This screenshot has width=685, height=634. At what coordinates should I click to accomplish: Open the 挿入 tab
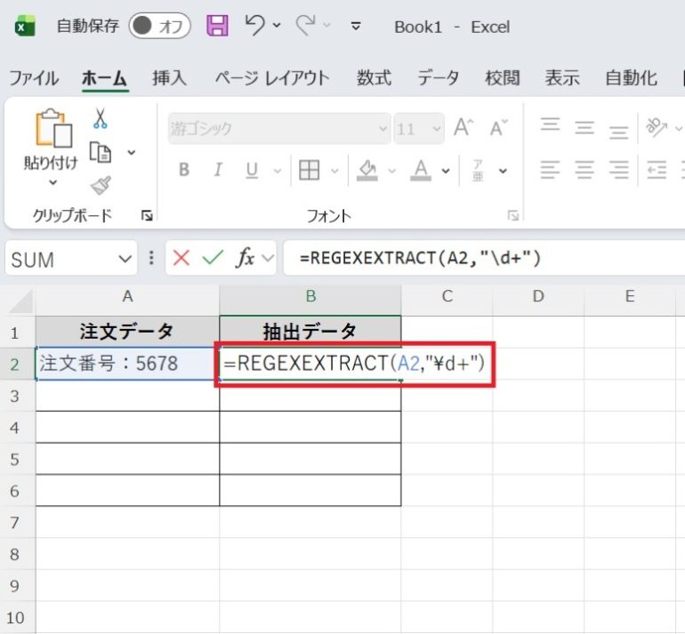[170, 78]
